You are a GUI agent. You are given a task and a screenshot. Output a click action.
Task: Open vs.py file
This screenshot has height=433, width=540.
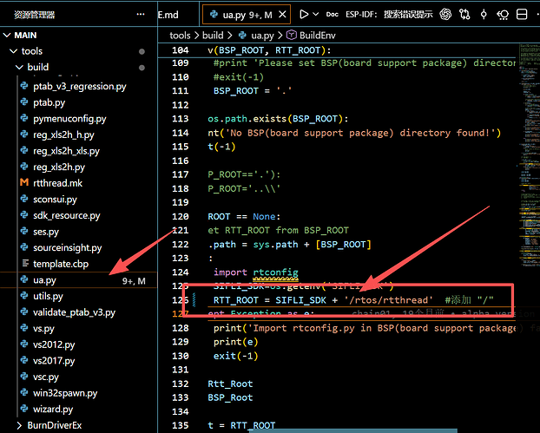[x=43, y=329]
